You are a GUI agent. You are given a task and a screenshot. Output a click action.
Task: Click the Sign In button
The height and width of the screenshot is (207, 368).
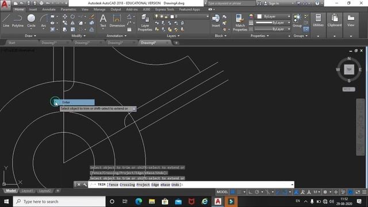pyautogui.click(x=271, y=3)
